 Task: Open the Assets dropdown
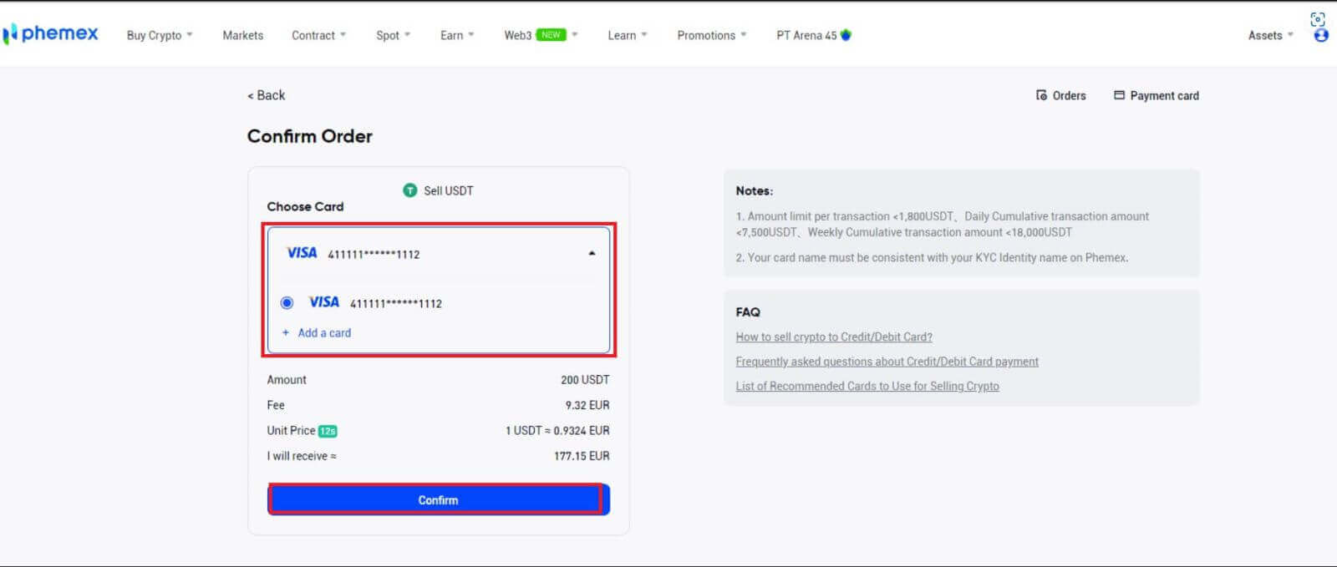click(1270, 35)
